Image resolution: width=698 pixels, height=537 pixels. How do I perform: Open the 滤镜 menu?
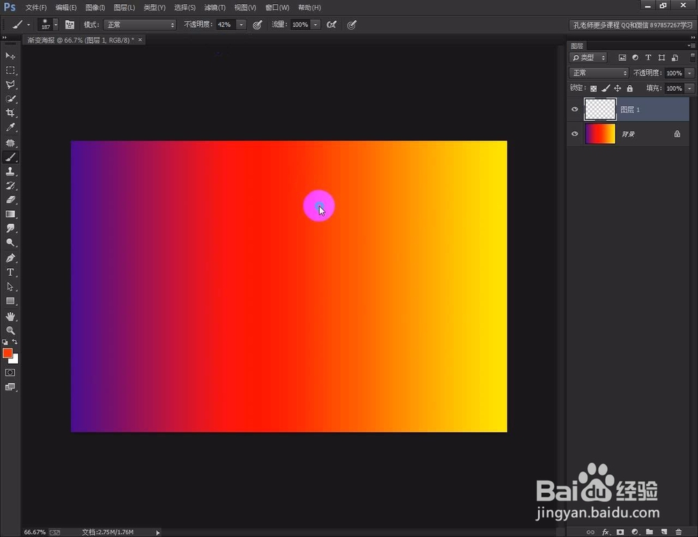(x=214, y=7)
